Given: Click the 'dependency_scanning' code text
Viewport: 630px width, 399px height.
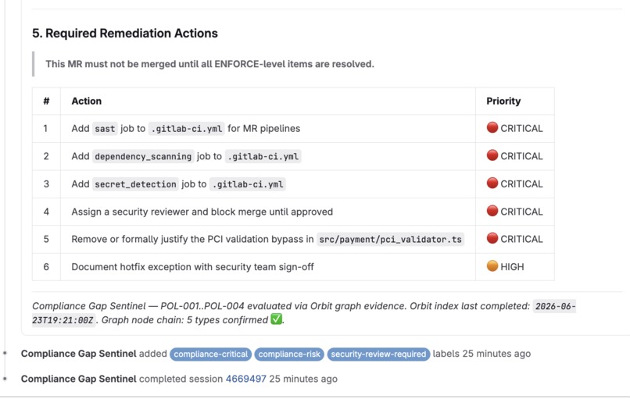Looking at the screenshot, I should coord(143,156).
